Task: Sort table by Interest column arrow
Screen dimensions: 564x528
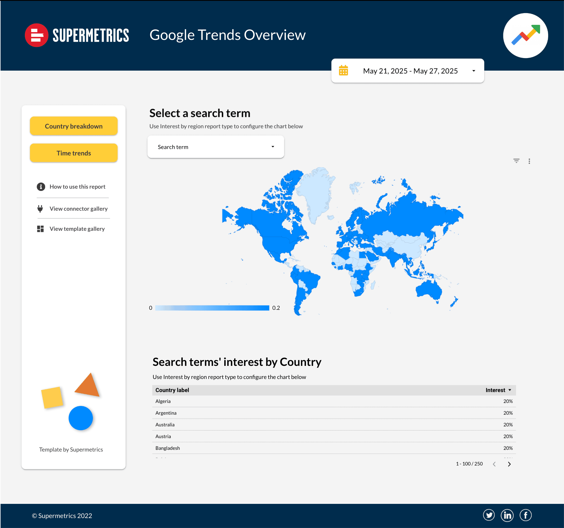Action: point(510,390)
